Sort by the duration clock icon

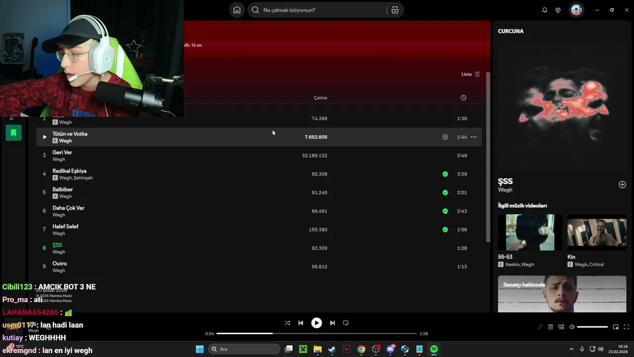(463, 98)
